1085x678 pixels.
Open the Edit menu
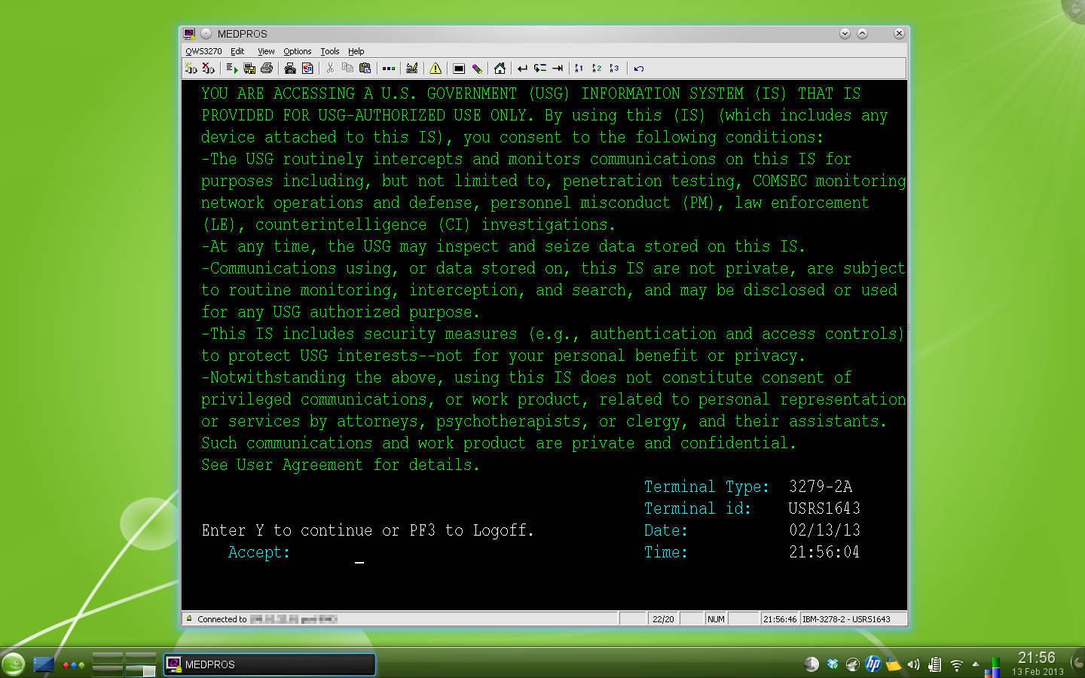[x=237, y=51]
